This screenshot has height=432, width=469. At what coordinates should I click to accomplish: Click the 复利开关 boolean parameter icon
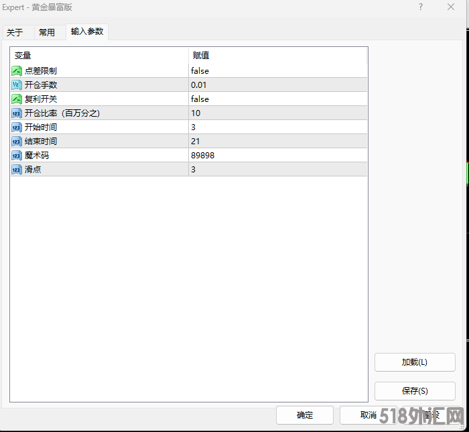(x=17, y=99)
